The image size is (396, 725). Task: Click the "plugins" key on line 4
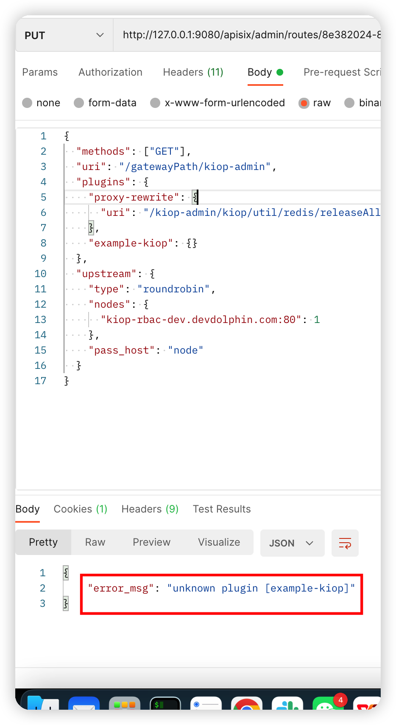pos(103,182)
